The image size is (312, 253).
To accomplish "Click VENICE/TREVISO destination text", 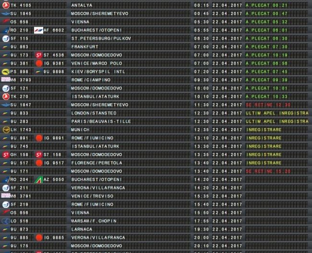I will (x=92, y=196).
